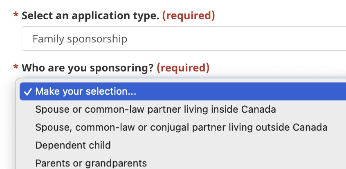This screenshot has height=169, width=346.
Task: Click '(required)' next to Who are you sponsoring
Action: point(183,68)
